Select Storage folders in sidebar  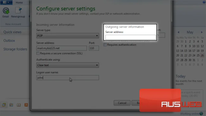coord(15,49)
